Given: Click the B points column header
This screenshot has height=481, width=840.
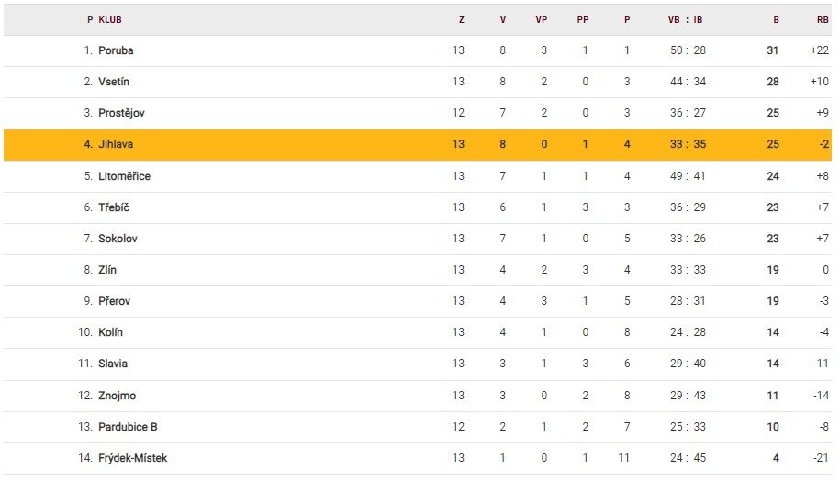Looking at the screenshot, I should click(x=776, y=19).
